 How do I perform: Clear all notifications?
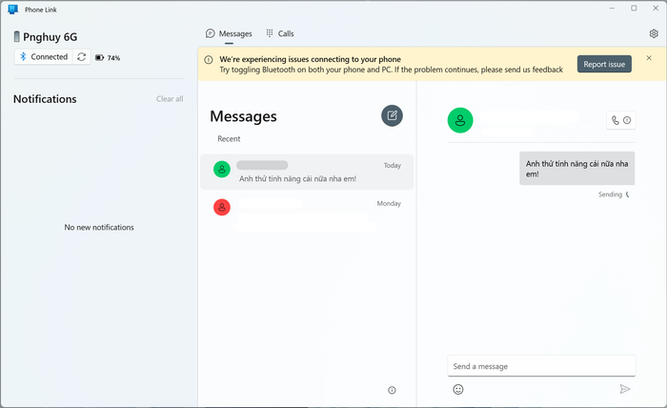tap(170, 99)
